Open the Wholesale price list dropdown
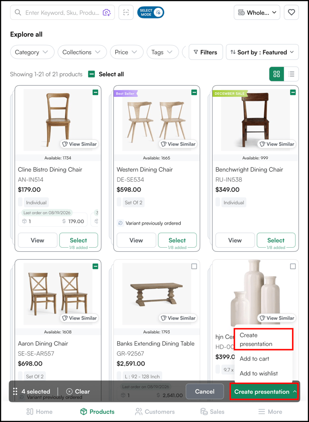The width and height of the screenshot is (309, 422). [x=257, y=12]
